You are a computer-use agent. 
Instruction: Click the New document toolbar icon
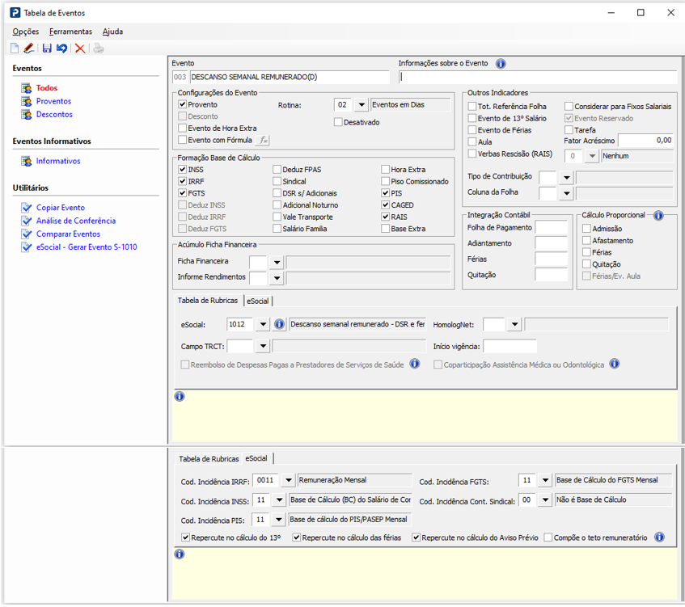pyautogui.click(x=15, y=48)
